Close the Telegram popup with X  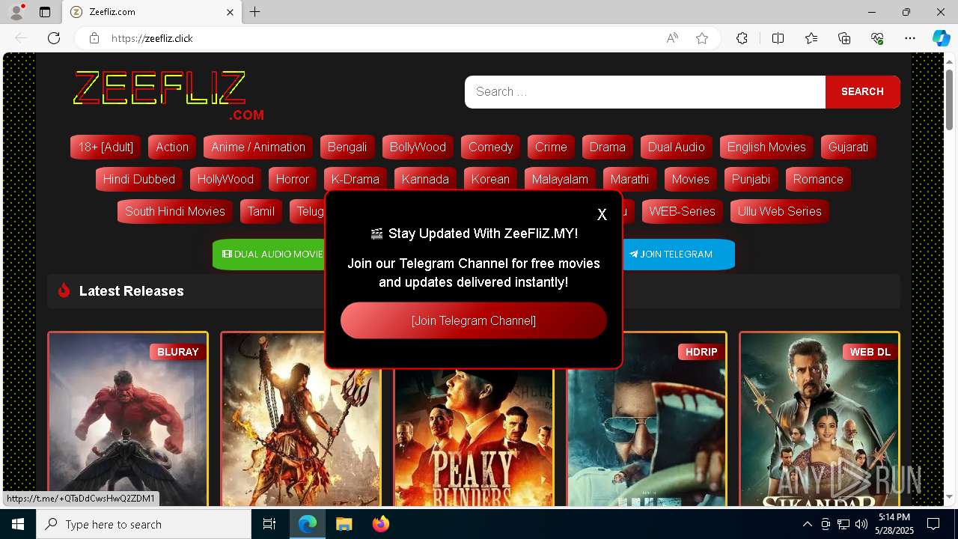[x=602, y=215]
